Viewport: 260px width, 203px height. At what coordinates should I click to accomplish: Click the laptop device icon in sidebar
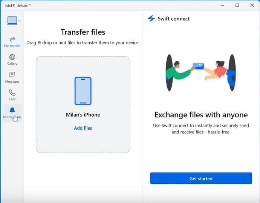(12, 21)
